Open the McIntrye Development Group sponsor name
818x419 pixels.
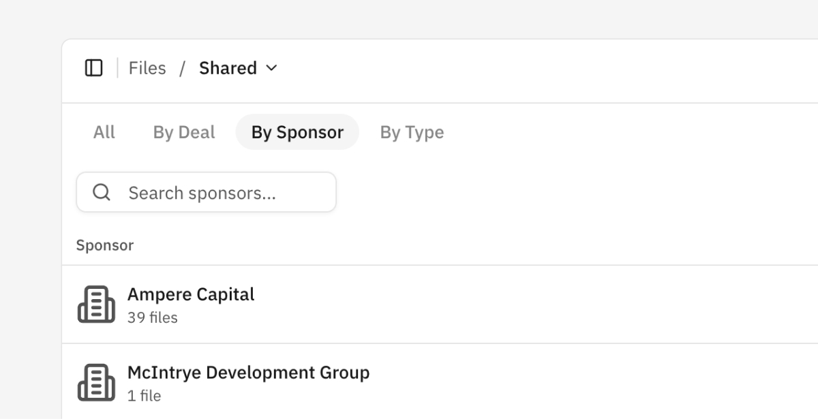(248, 373)
